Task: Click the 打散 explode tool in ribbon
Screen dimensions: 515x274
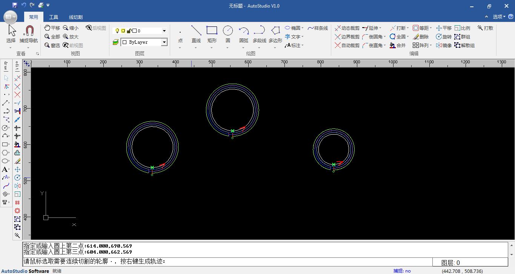Action: coord(485,28)
